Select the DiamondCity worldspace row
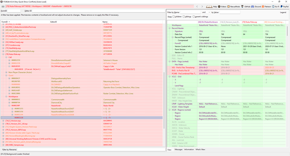 [x=82, y=102]
